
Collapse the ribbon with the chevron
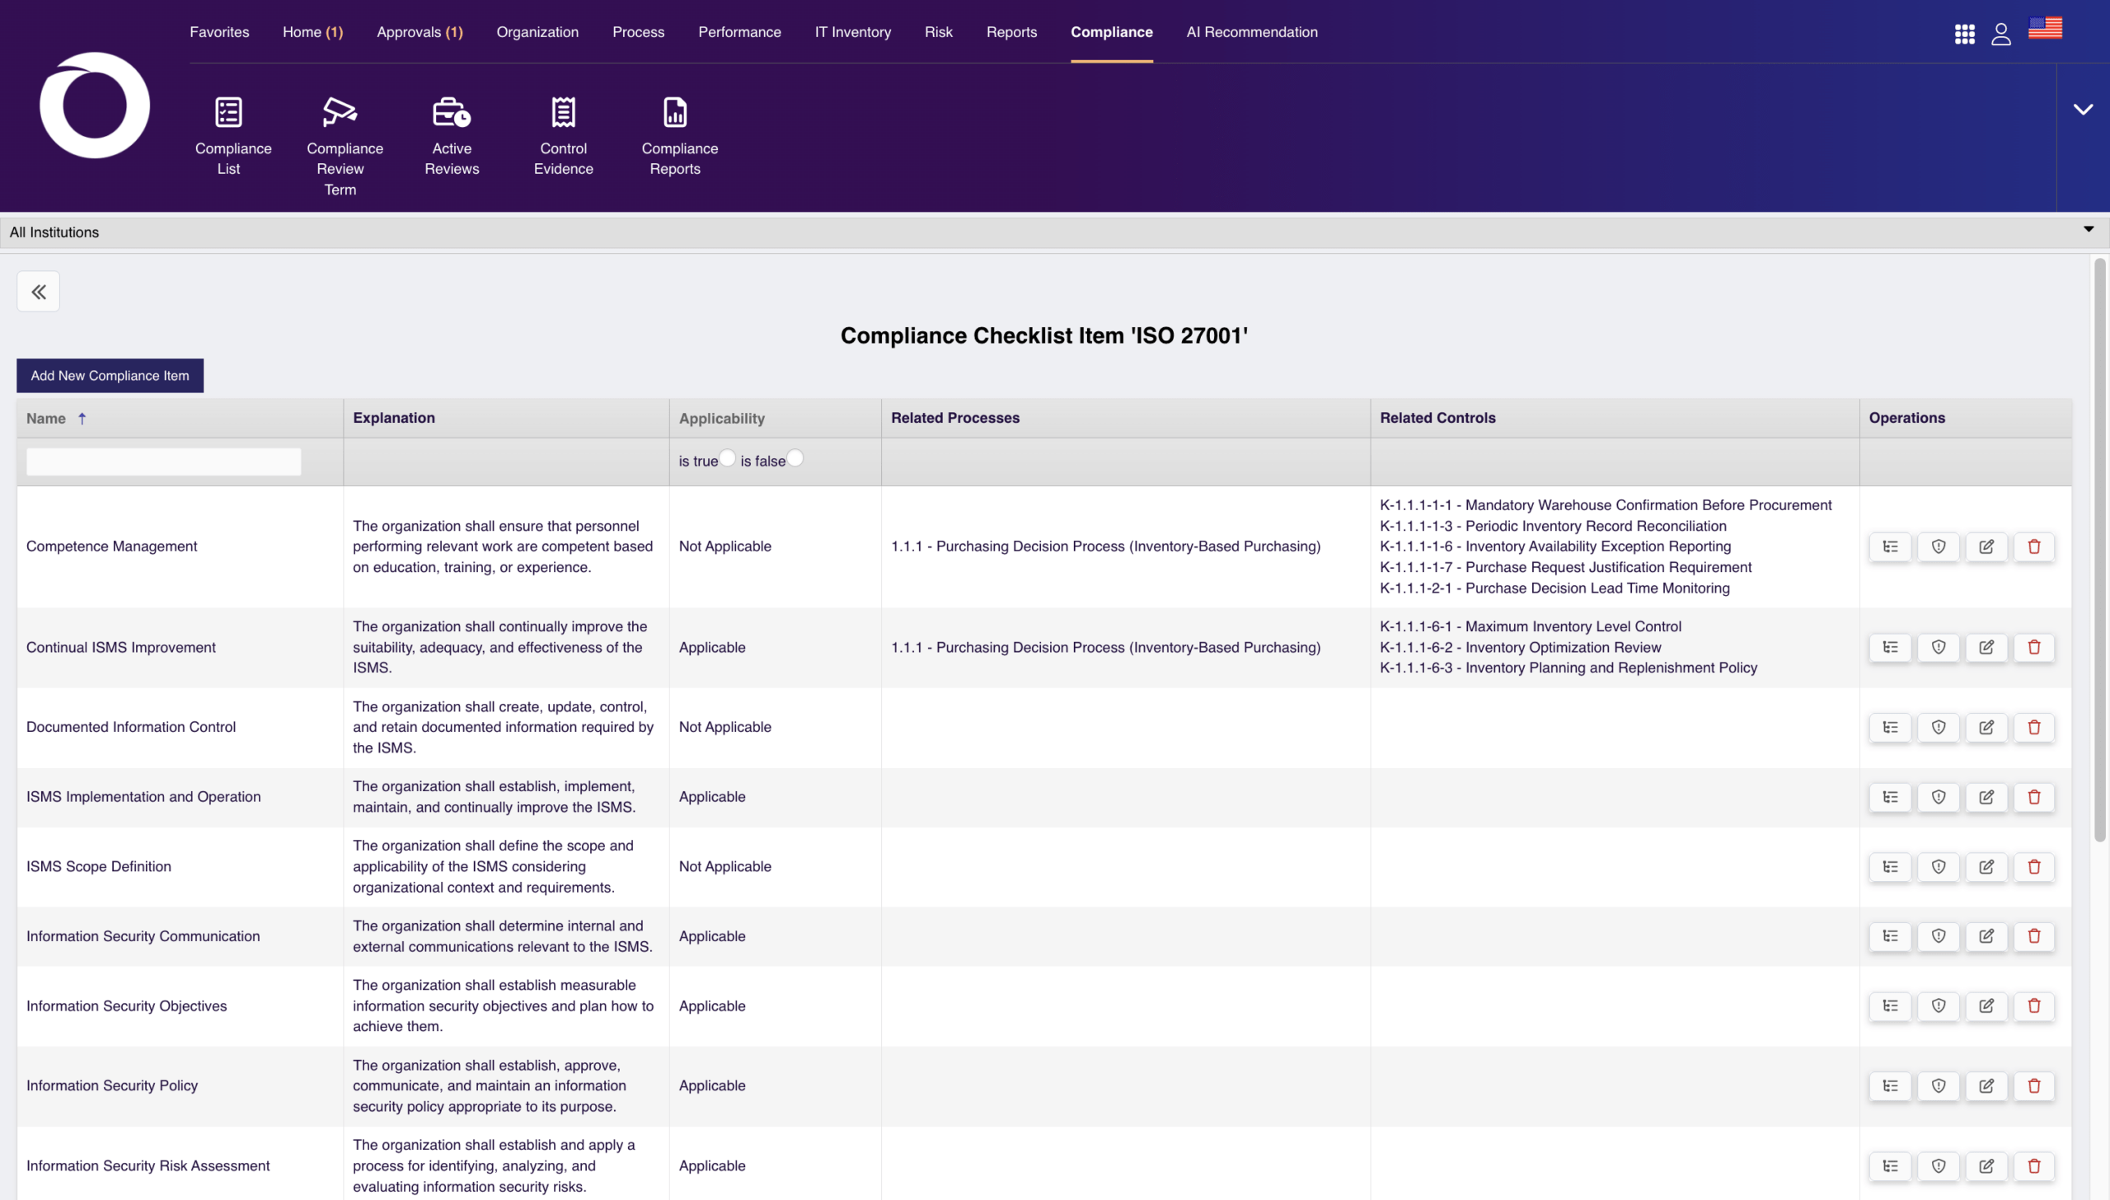coord(2083,110)
